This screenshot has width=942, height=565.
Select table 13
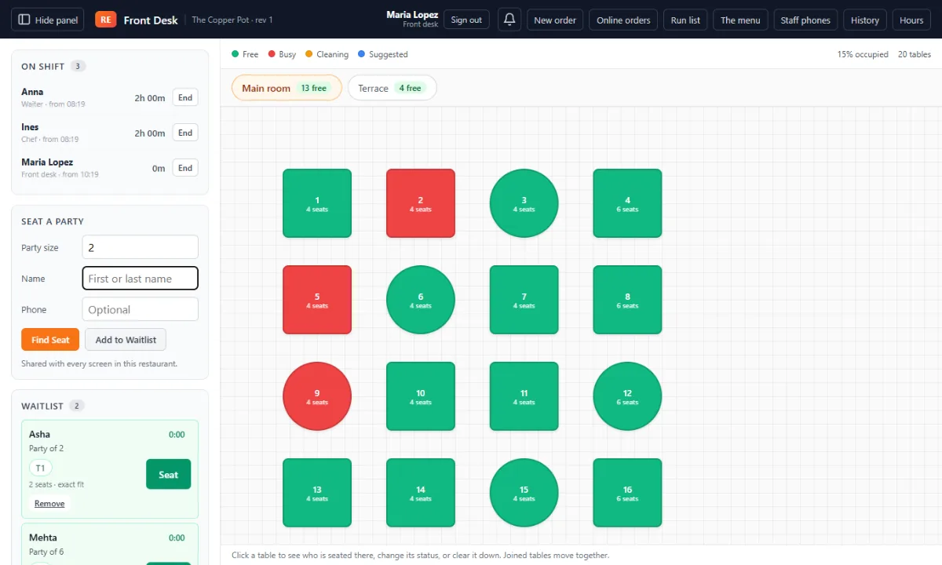(317, 493)
